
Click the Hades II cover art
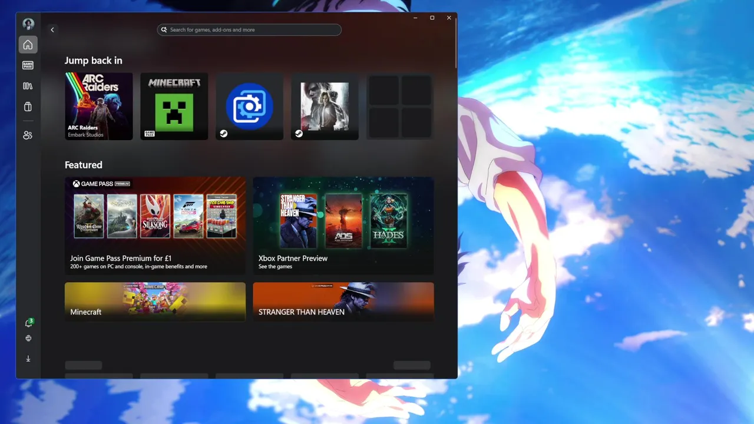389,220
